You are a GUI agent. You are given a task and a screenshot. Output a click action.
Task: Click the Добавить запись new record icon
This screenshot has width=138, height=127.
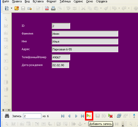89,116
